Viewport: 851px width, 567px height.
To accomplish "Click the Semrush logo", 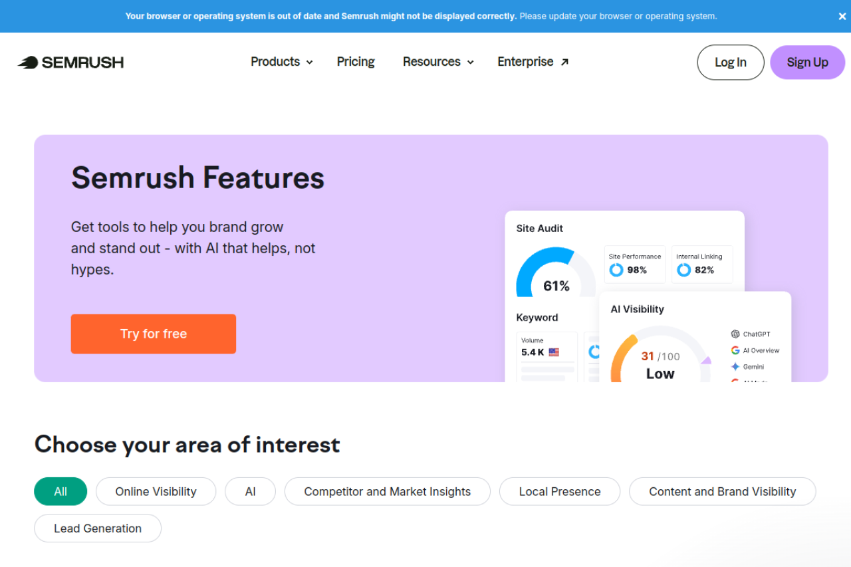I will pyautogui.click(x=70, y=62).
